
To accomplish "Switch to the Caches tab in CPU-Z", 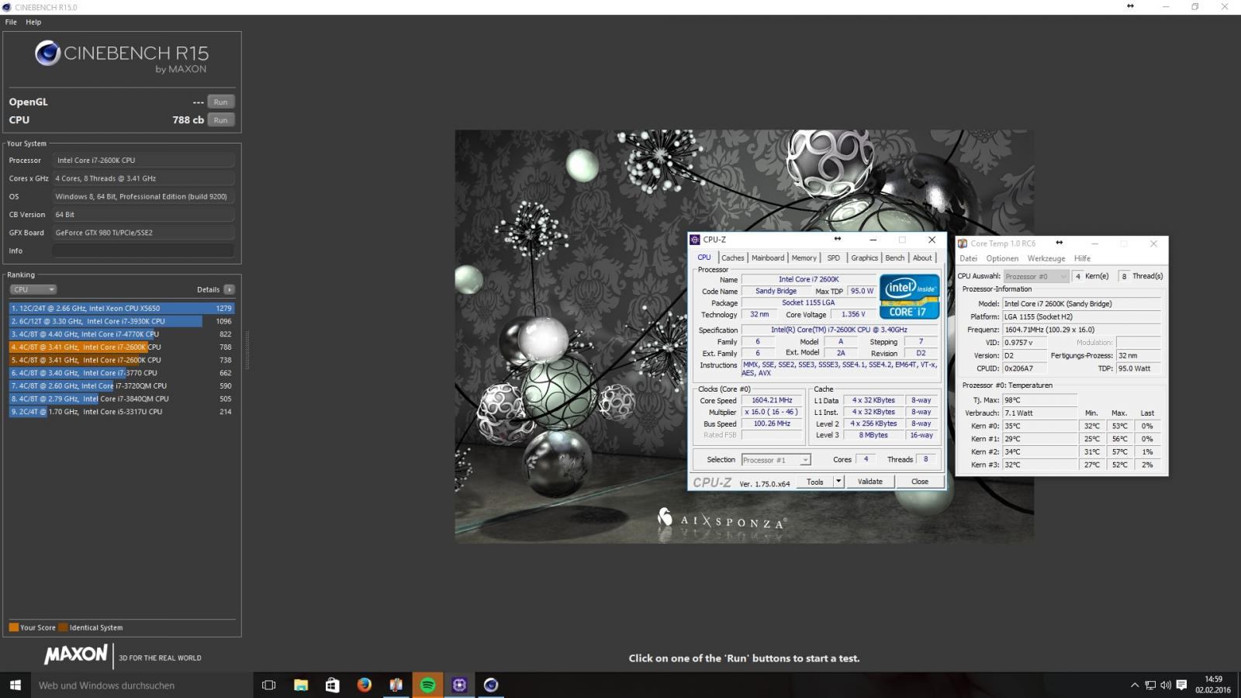I will point(732,258).
